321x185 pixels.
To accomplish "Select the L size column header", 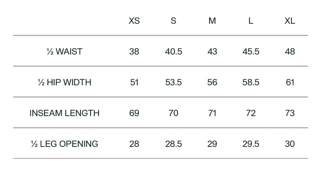I will (251, 21).
